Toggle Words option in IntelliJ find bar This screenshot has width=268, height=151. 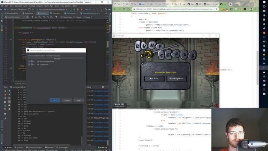click(x=77, y=17)
